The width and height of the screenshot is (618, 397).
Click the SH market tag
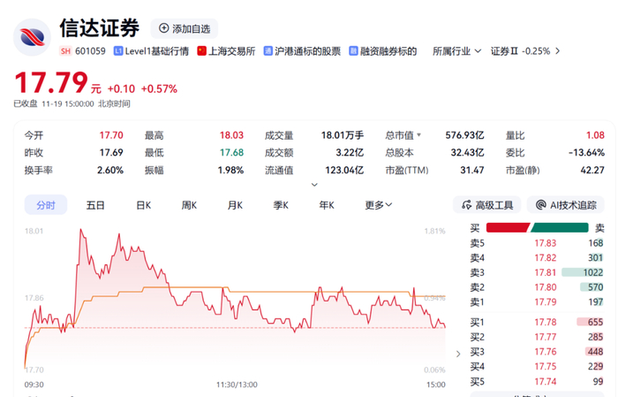pos(65,51)
